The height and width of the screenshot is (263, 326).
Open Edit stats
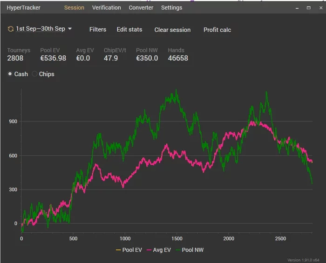pyautogui.click(x=129, y=29)
